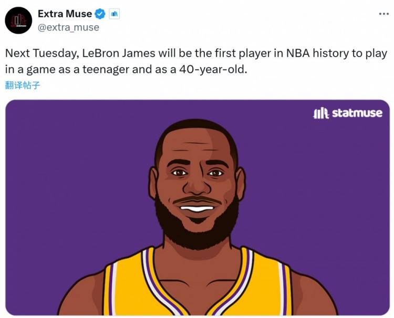Screen dimensions: 394x318
Task: Click the word "history" in the post text
Action: click(324, 54)
